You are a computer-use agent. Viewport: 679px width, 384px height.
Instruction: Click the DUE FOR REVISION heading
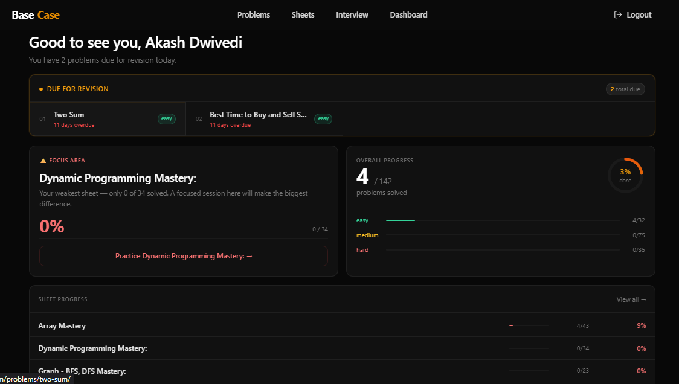pos(77,89)
